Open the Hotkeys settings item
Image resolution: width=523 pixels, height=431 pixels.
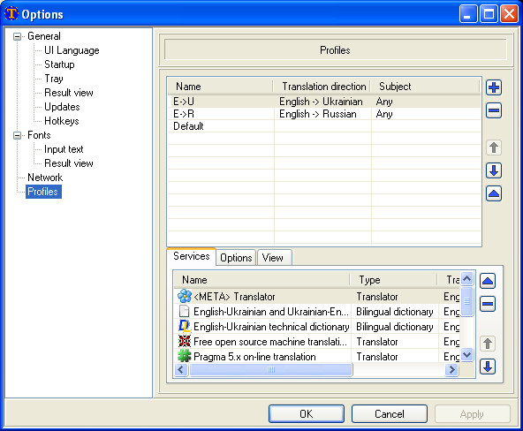(x=62, y=121)
